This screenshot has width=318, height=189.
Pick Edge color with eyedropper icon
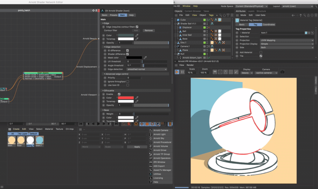pos(137,35)
